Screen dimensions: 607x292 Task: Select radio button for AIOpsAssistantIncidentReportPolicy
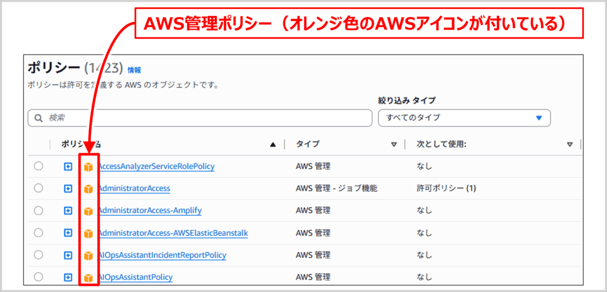(x=39, y=255)
